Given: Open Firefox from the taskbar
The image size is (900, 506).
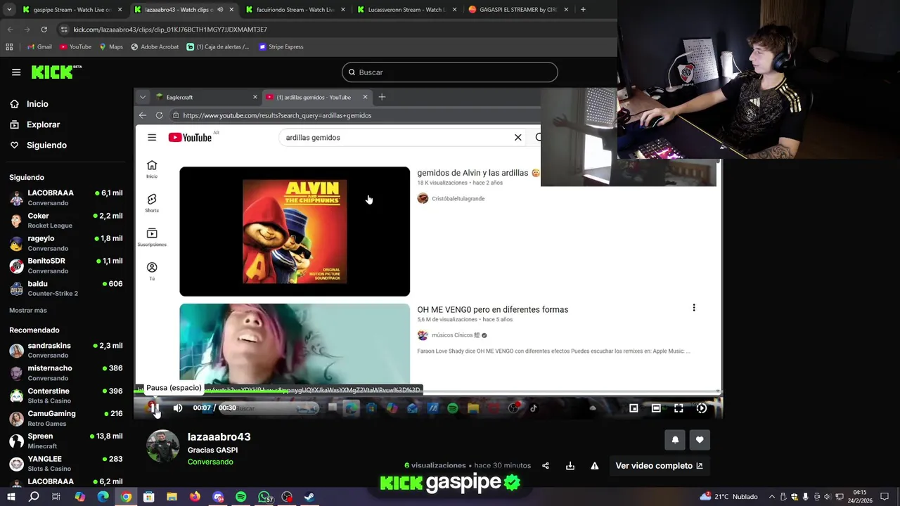Looking at the screenshot, I should [195, 497].
